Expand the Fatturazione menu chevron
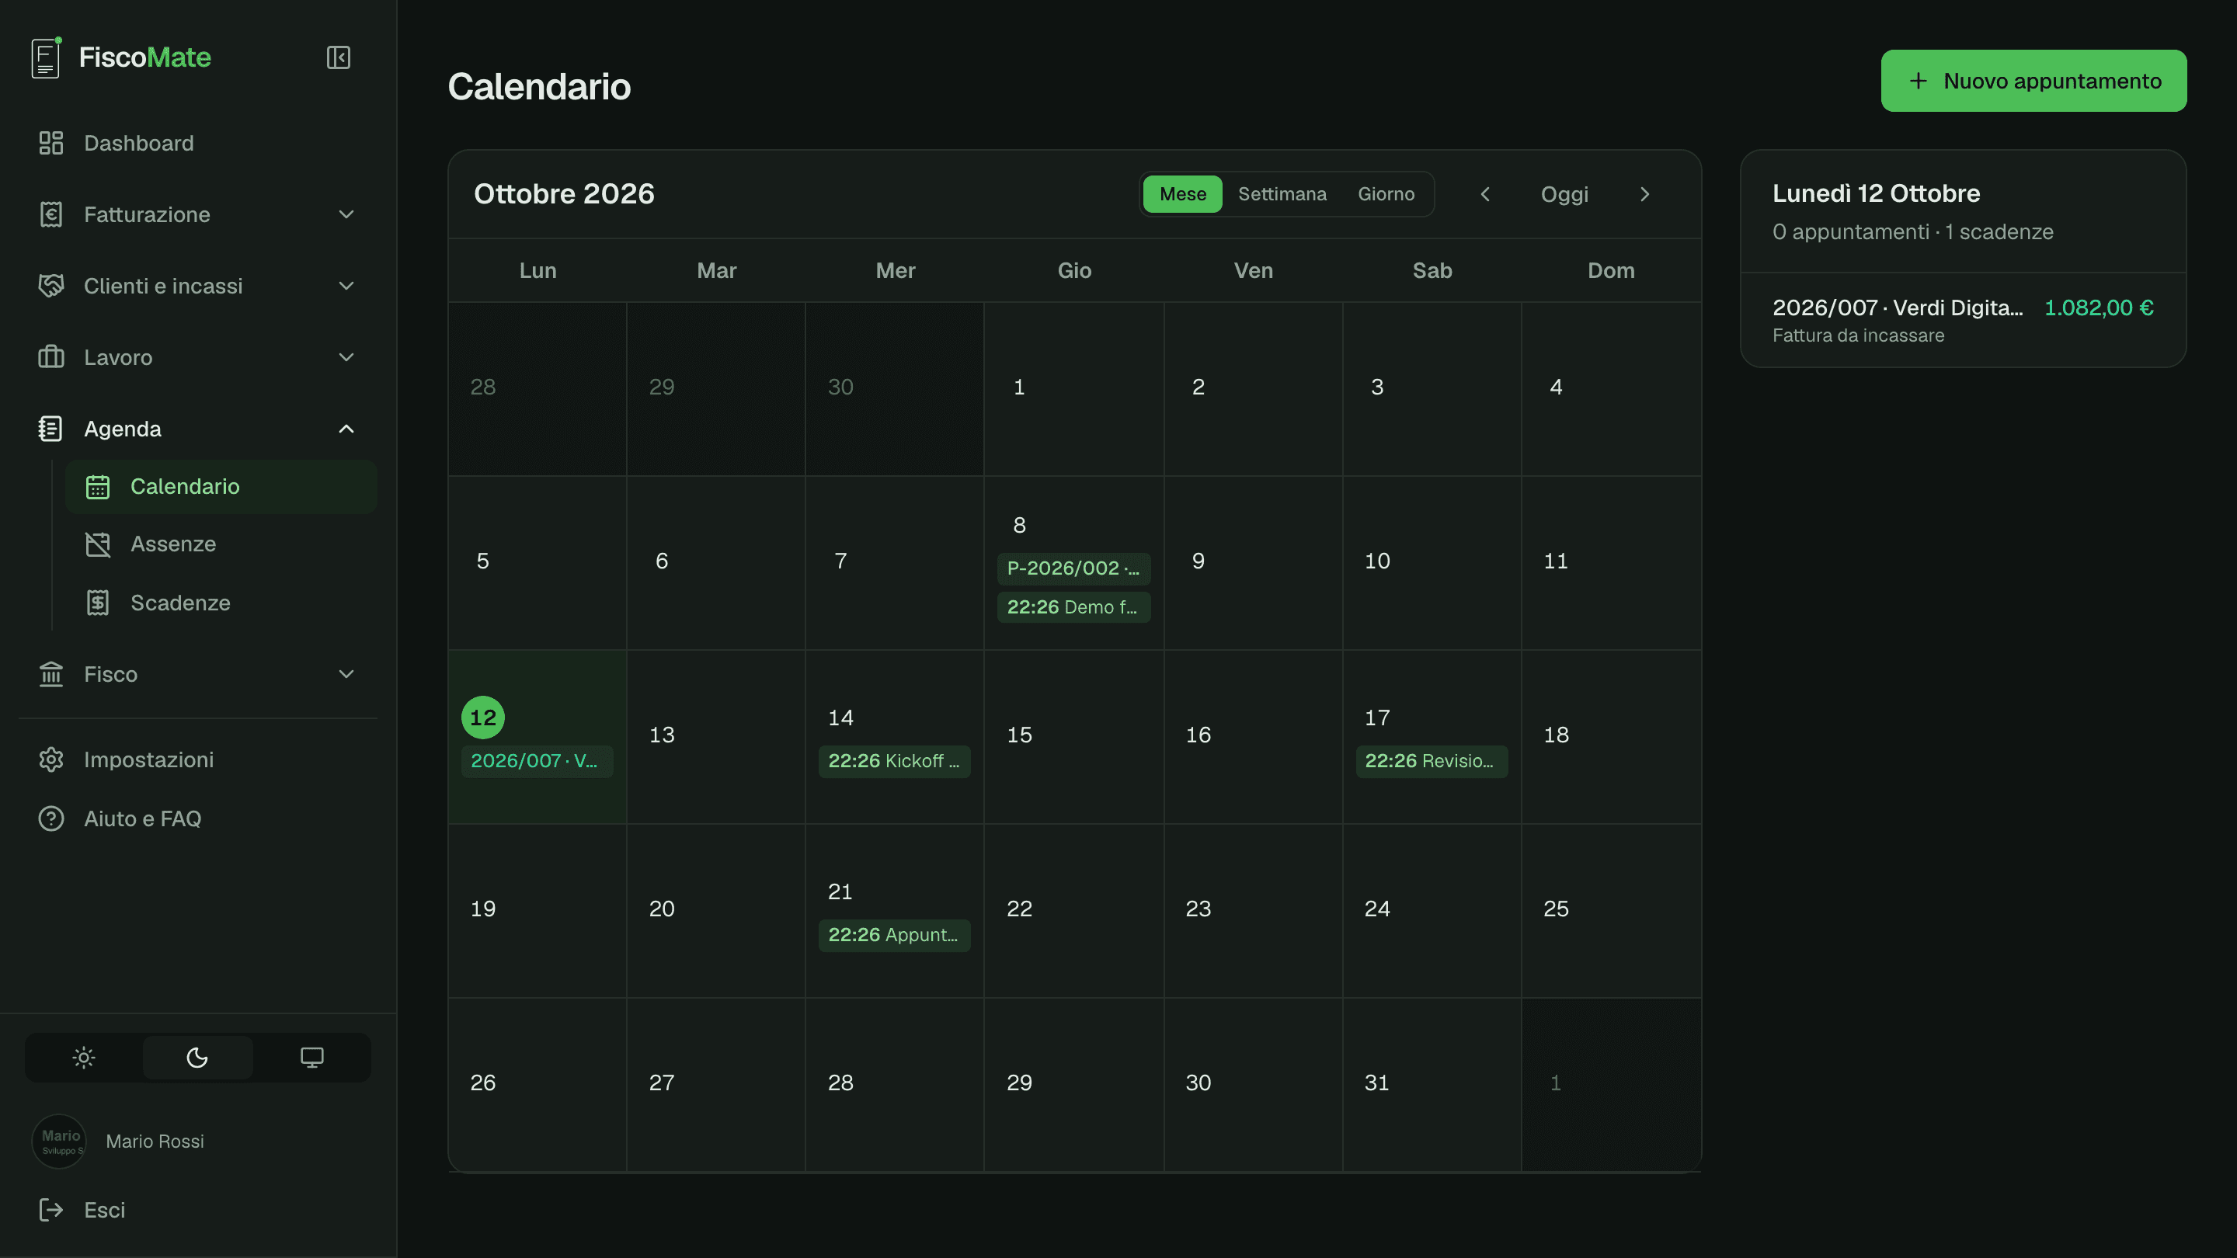Image resolution: width=2237 pixels, height=1258 pixels. coord(346,214)
